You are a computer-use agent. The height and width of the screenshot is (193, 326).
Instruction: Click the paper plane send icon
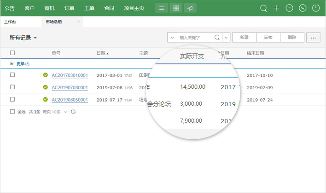click(190, 8)
